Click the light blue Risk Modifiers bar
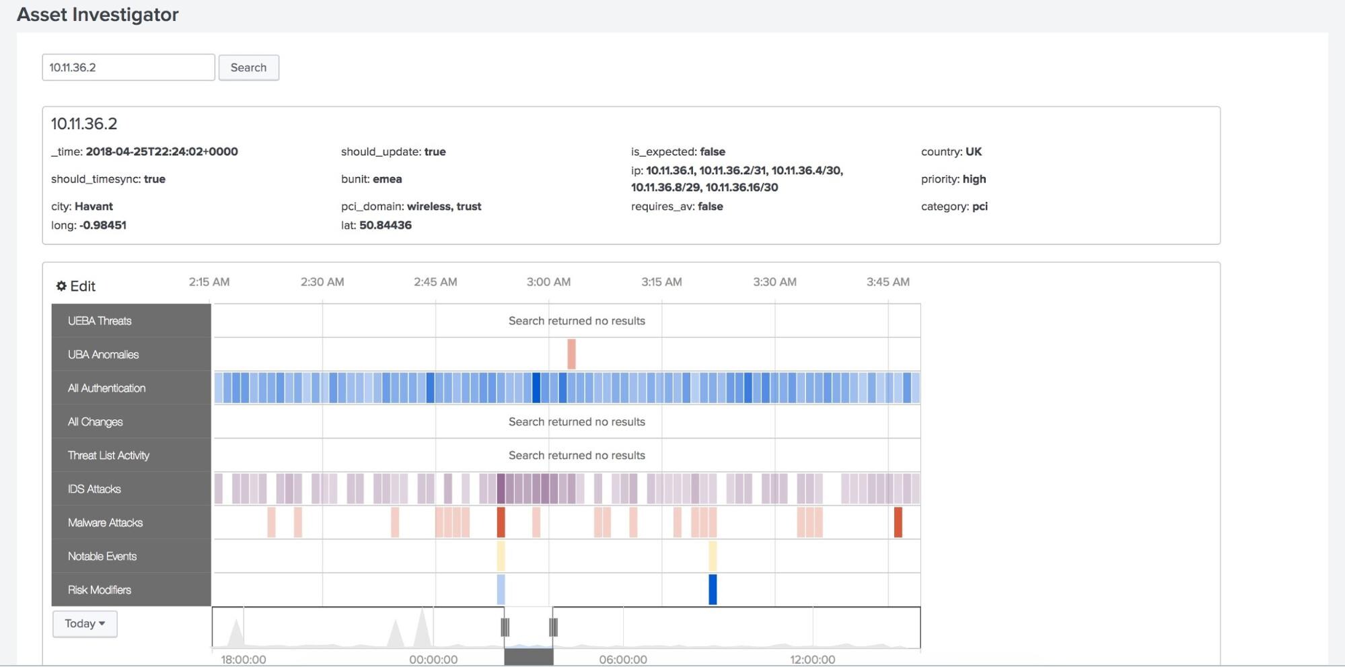1345x667 pixels. coord(501,590)
